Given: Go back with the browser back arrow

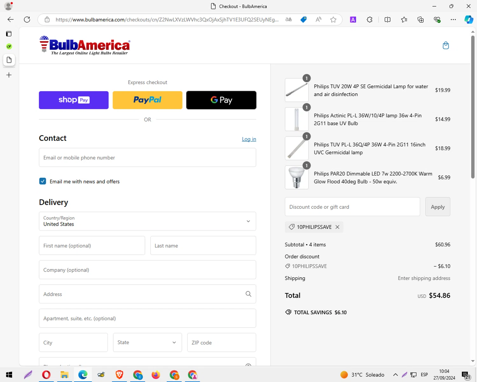Looking at the screenshot, I should coord(10,19).
